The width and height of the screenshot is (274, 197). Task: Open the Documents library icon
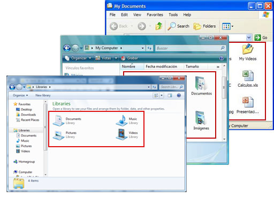point(58,120)
